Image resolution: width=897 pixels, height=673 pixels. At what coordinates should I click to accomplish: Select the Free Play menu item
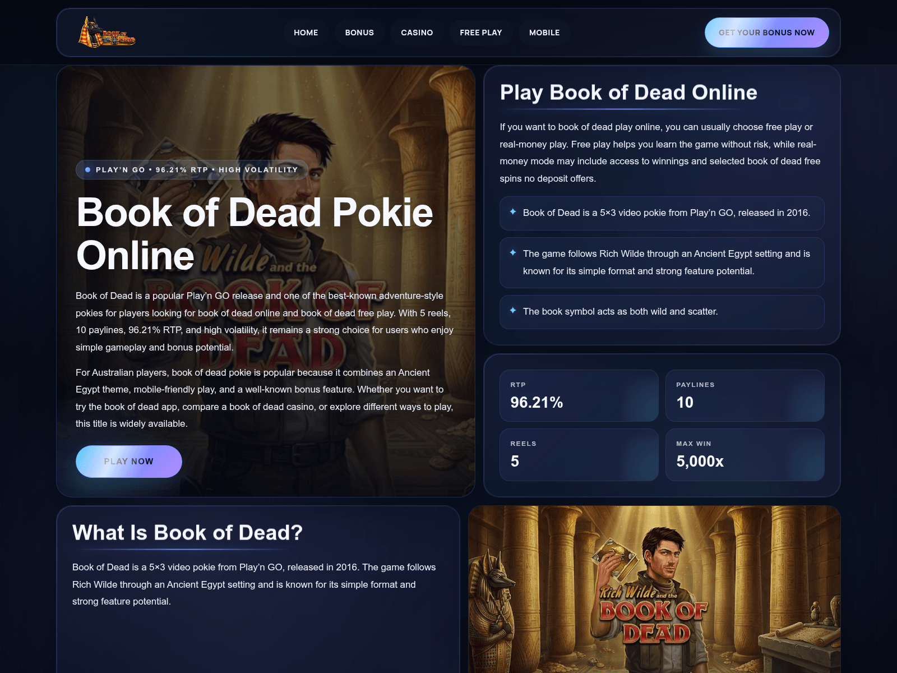[x=481, y=33]
